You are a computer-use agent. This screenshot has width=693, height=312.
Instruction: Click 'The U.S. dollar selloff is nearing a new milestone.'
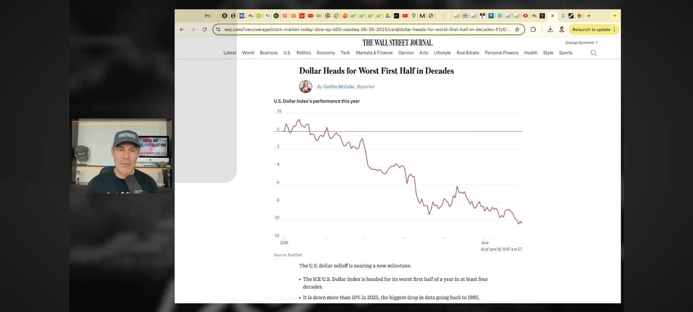(x=355, y=266)
